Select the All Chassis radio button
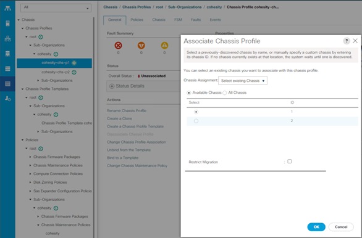The image size is (362, 238). point(225,93)
